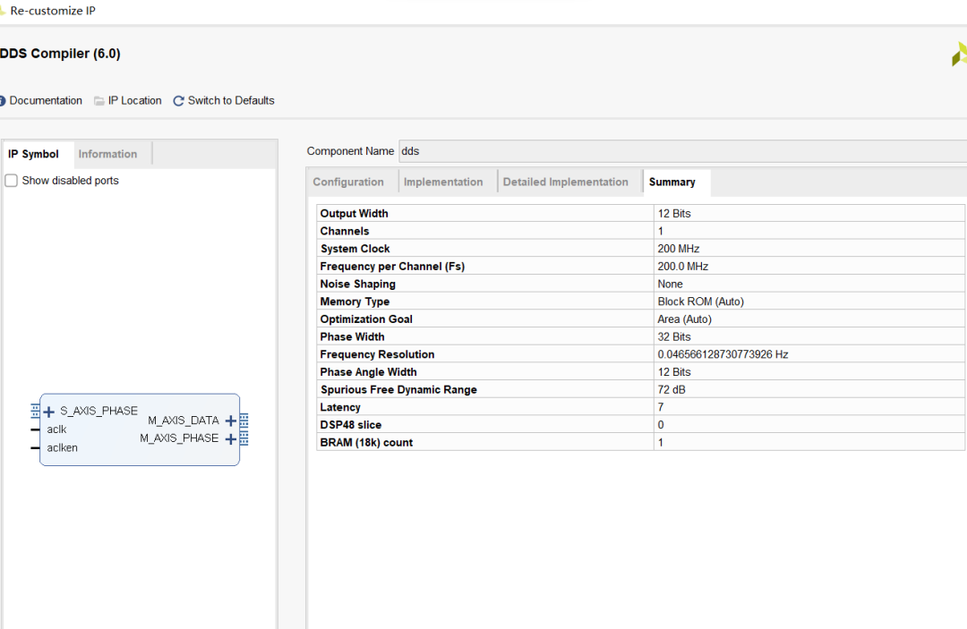Click Optimization Goal value Area (Auto)
Image resolution: width=967 pixels, height=629 pixels.
[685, 319]
